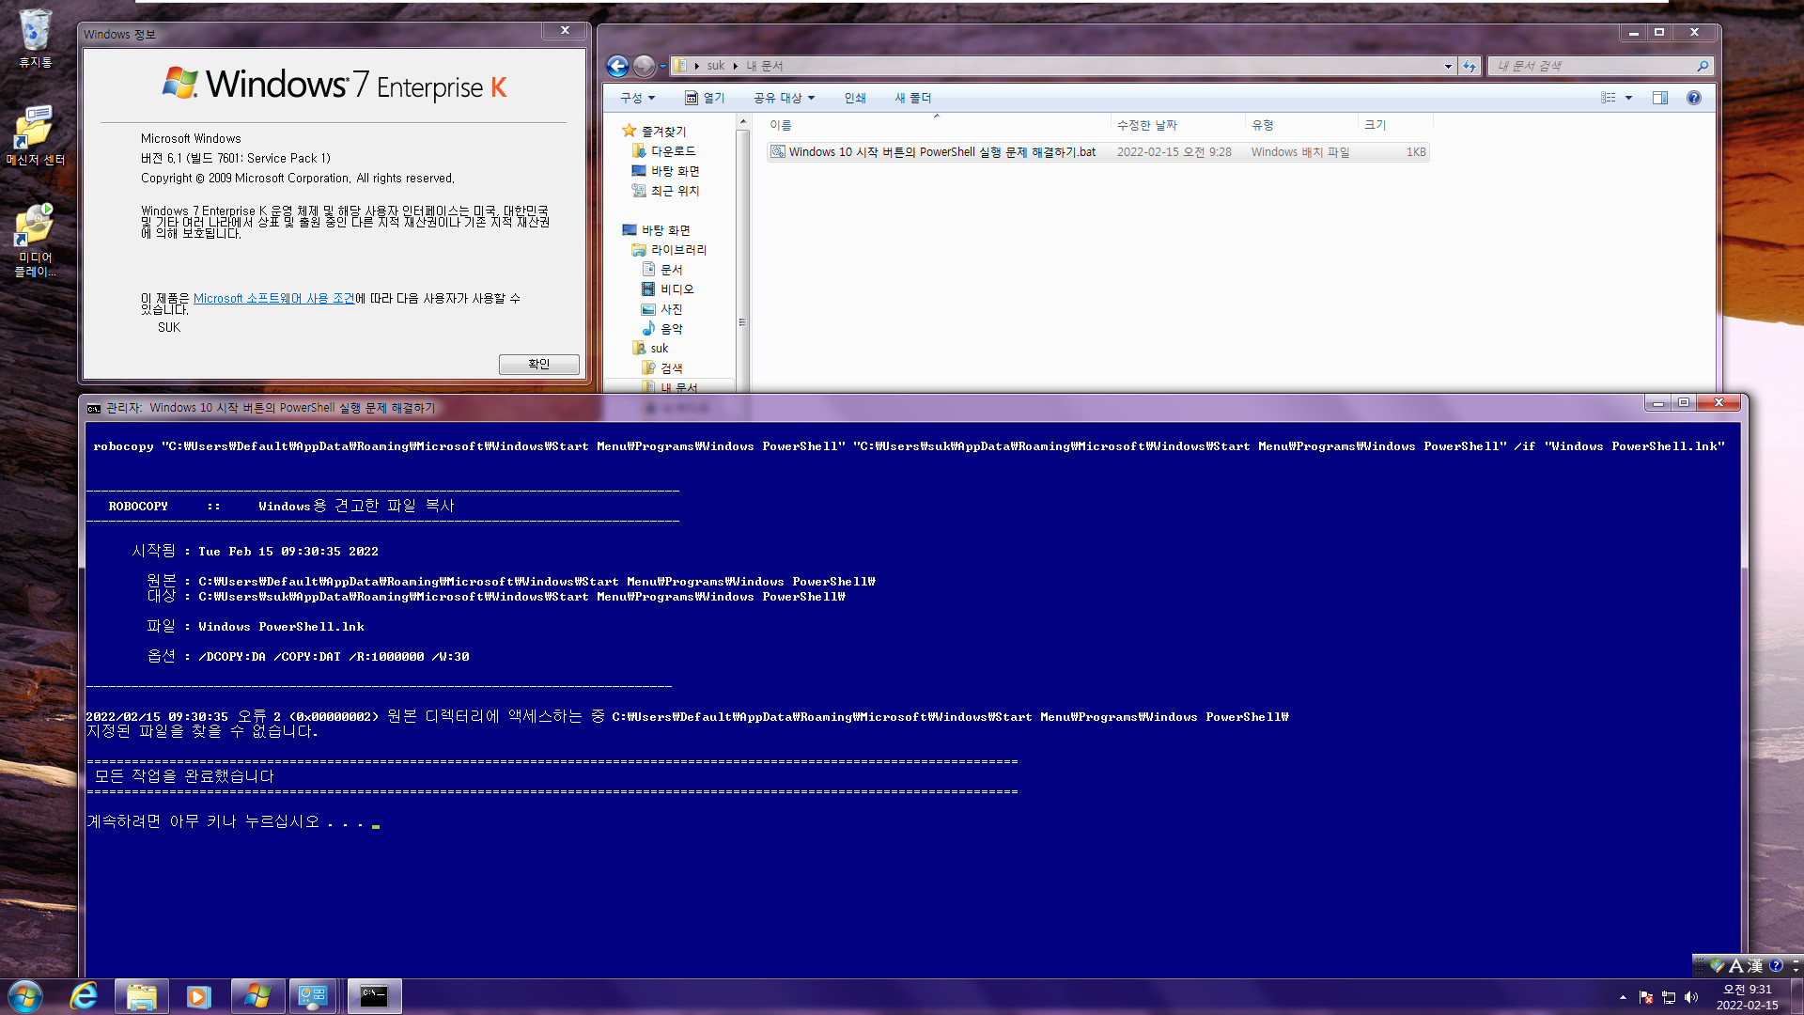This screenshot has height=1015, width=1804.
Task: Click the IME pad globe-pencil icon
Action: coord(1718,965)
